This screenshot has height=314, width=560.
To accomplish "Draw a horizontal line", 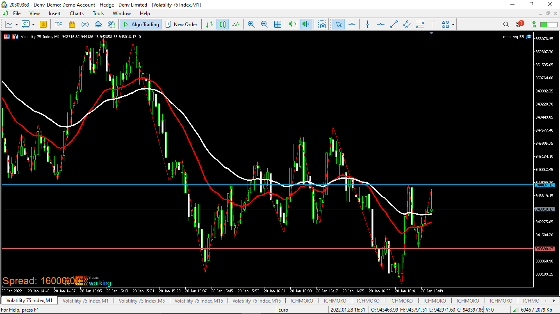I will [380, 25].
